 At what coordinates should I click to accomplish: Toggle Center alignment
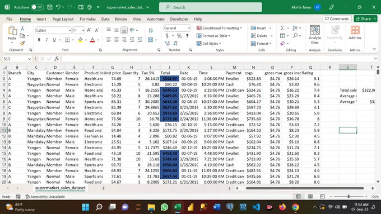click(x=117, y=40)
